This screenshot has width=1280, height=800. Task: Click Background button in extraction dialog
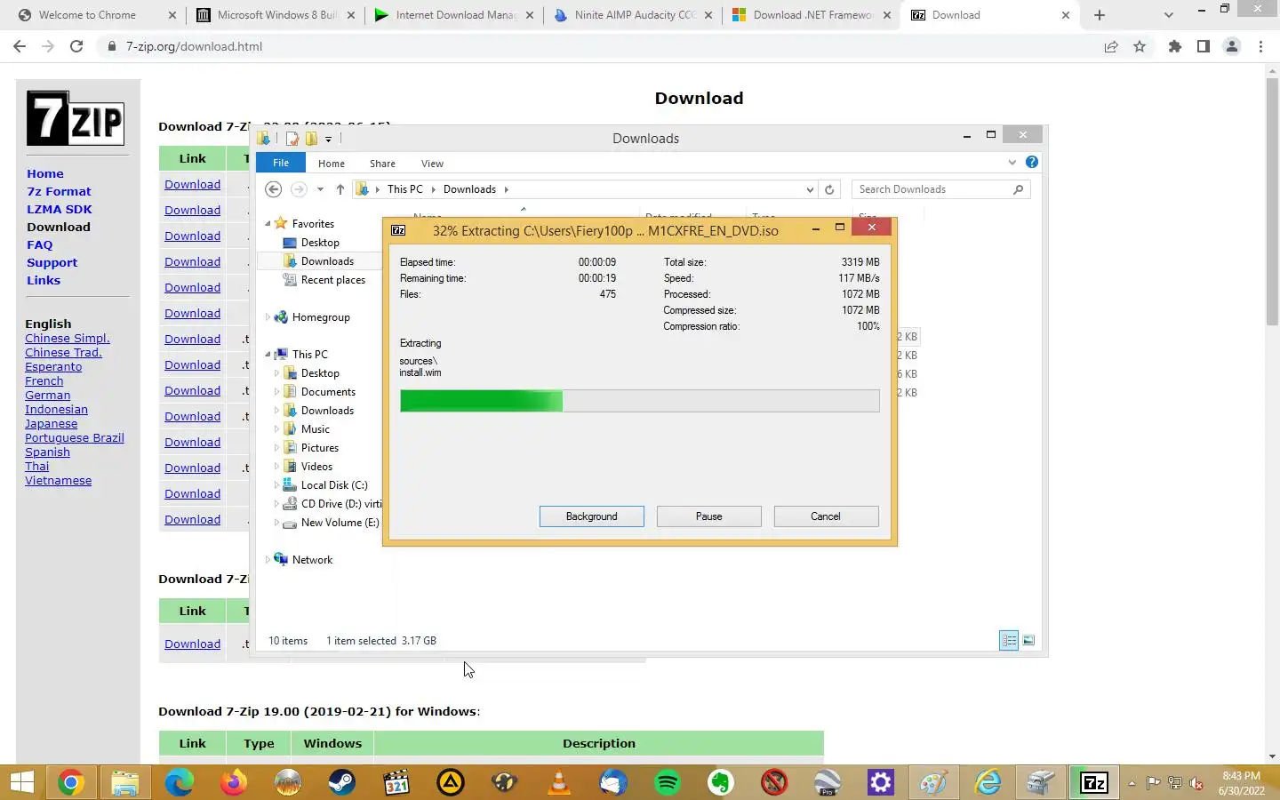coord(592,516)
